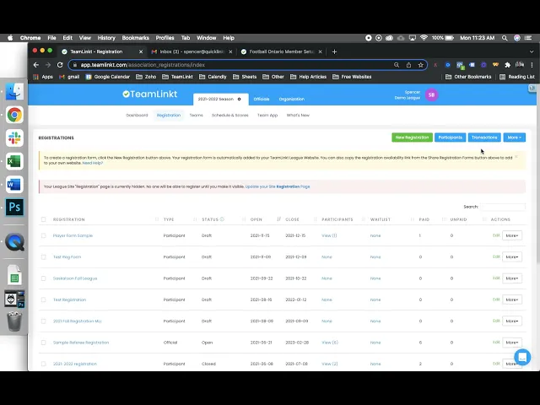Image resolution: width=540 pixels, height=405 pixels.
Task: Click the Apps shortcut in the bookmarks bar
Action: (x=43, y=77)
